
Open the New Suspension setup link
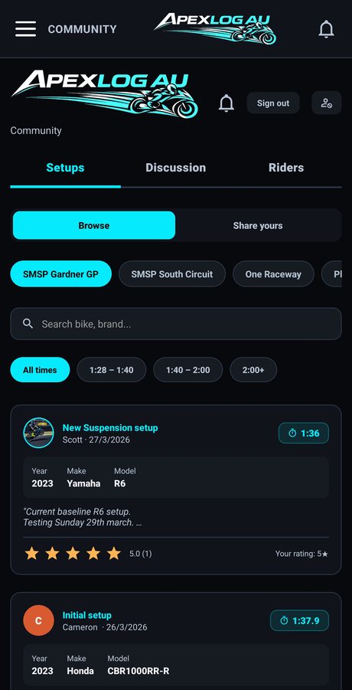click(x=110, y=428)
